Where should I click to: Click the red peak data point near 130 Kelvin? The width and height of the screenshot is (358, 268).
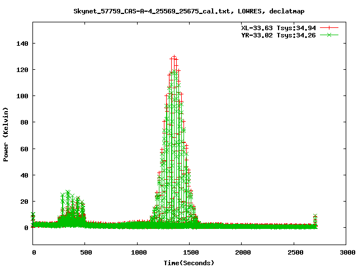(174, 57)
